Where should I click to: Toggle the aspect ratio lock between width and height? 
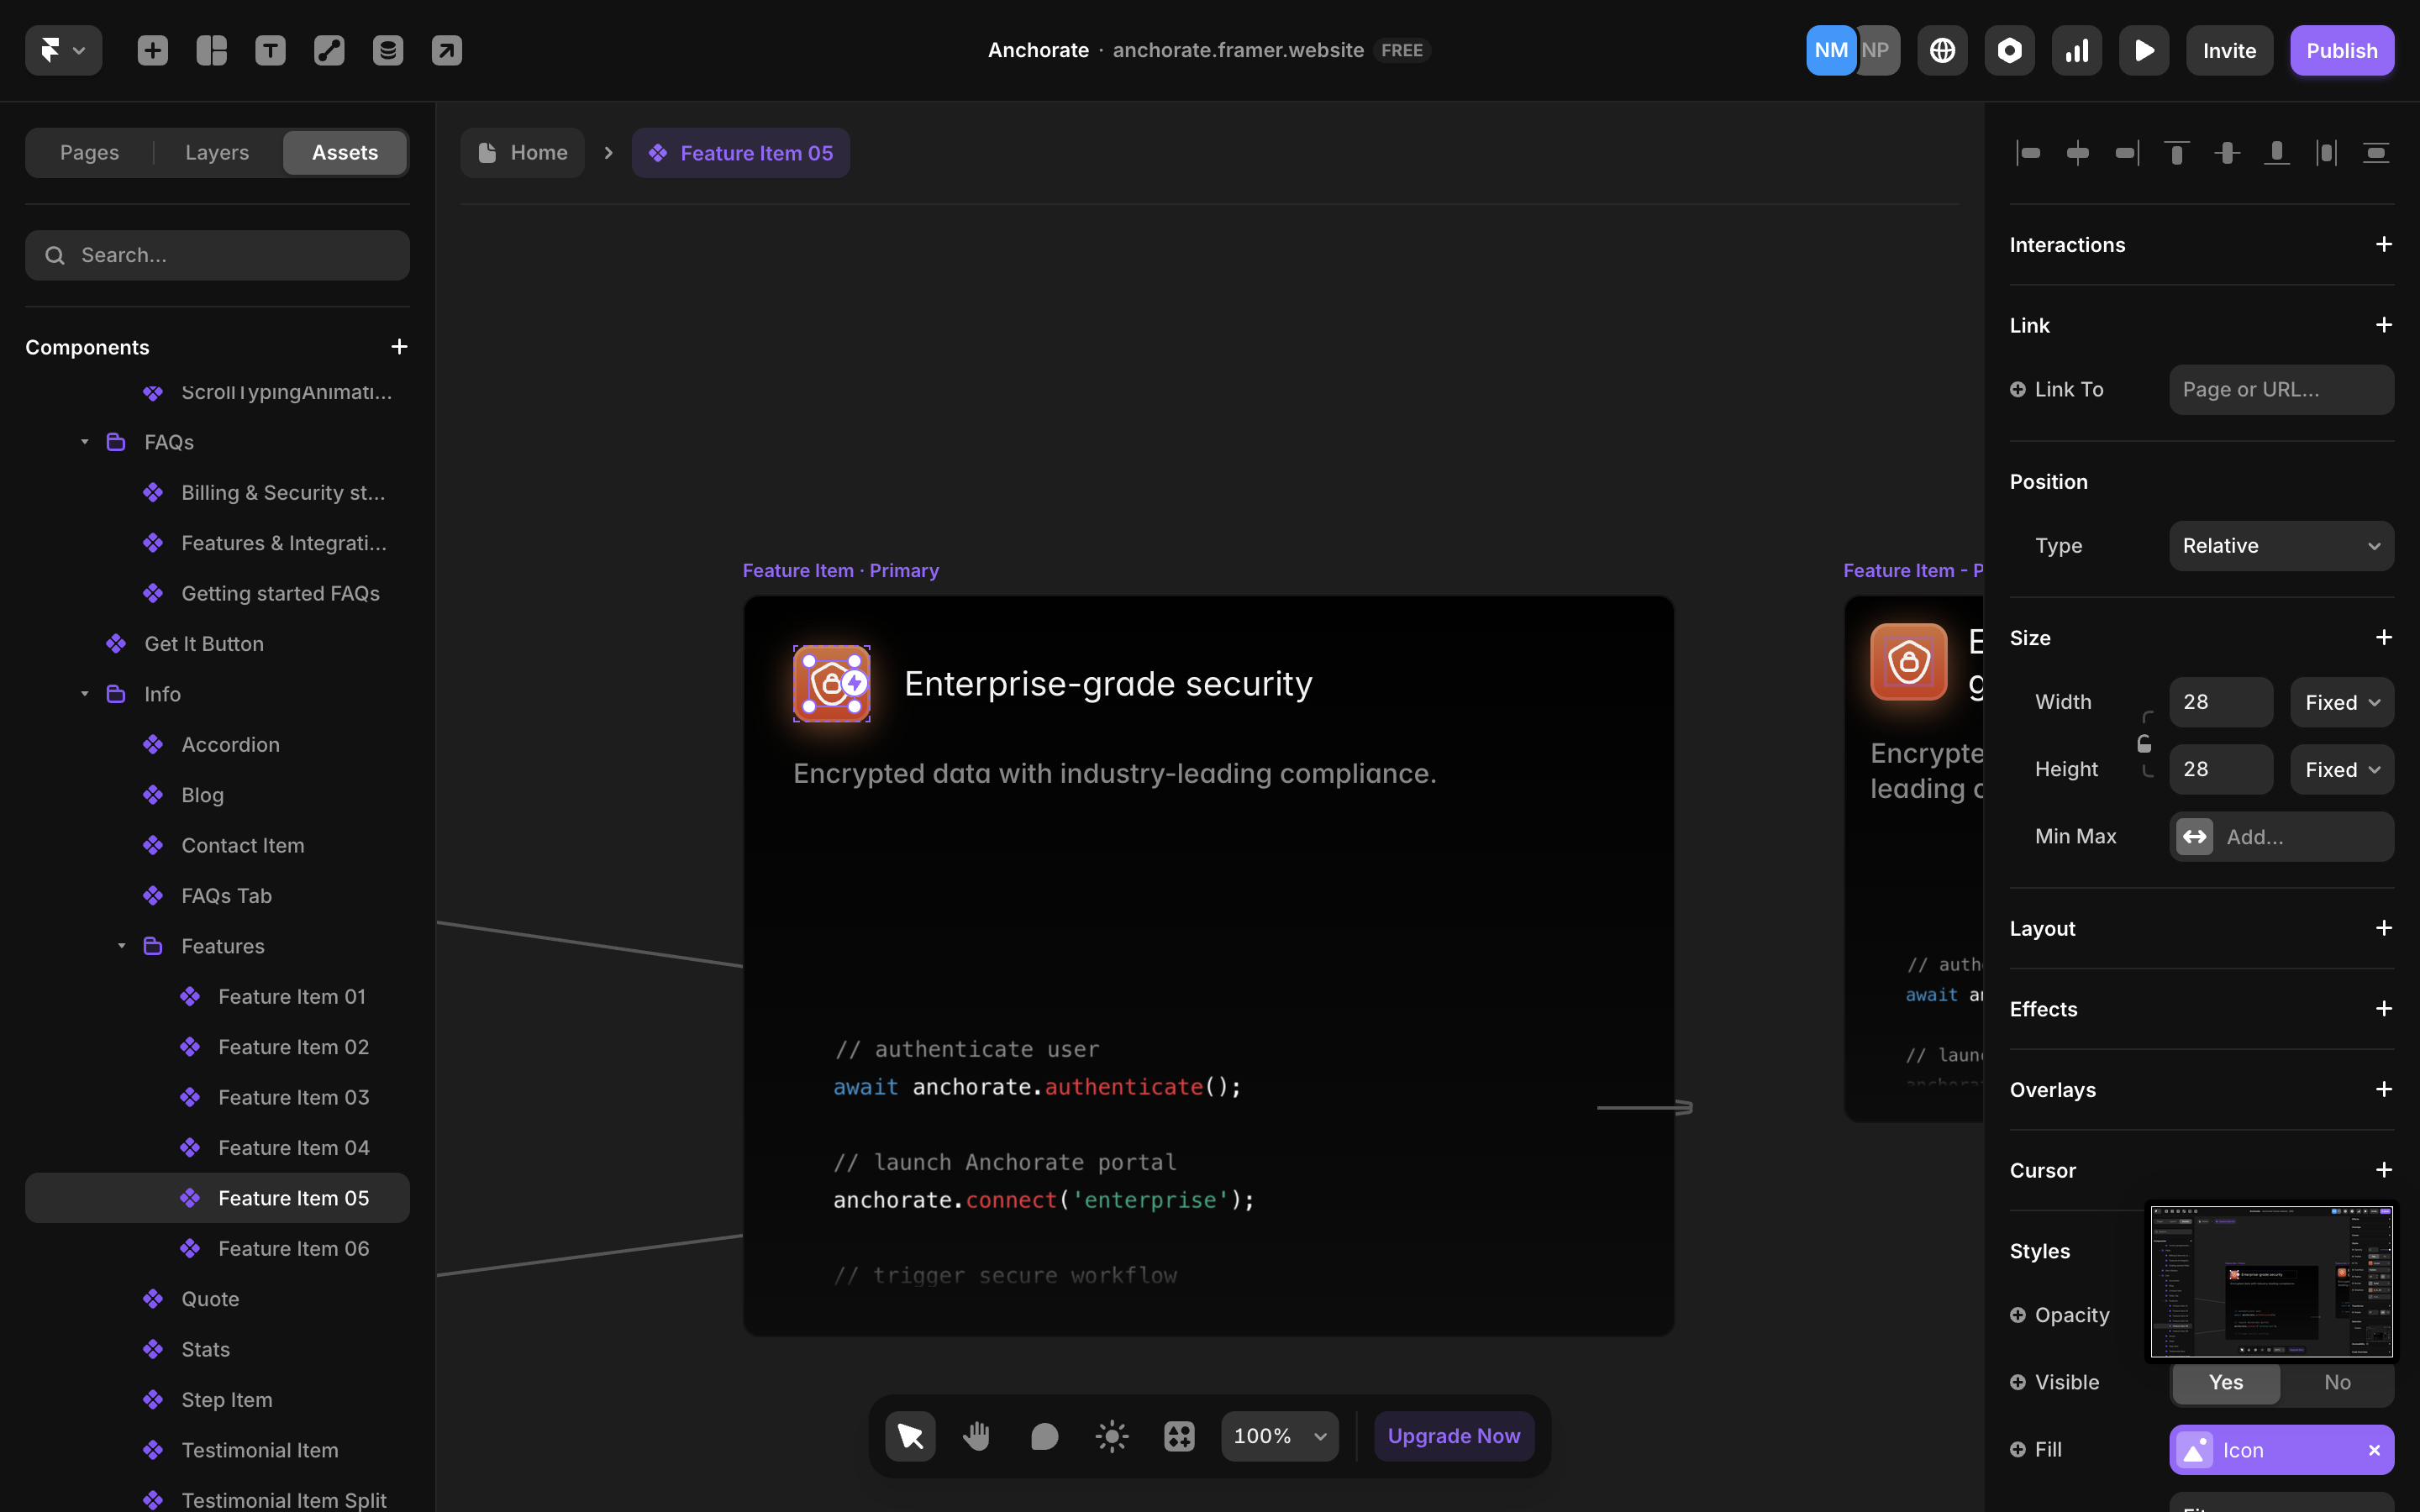click(x=2144, y=744)
